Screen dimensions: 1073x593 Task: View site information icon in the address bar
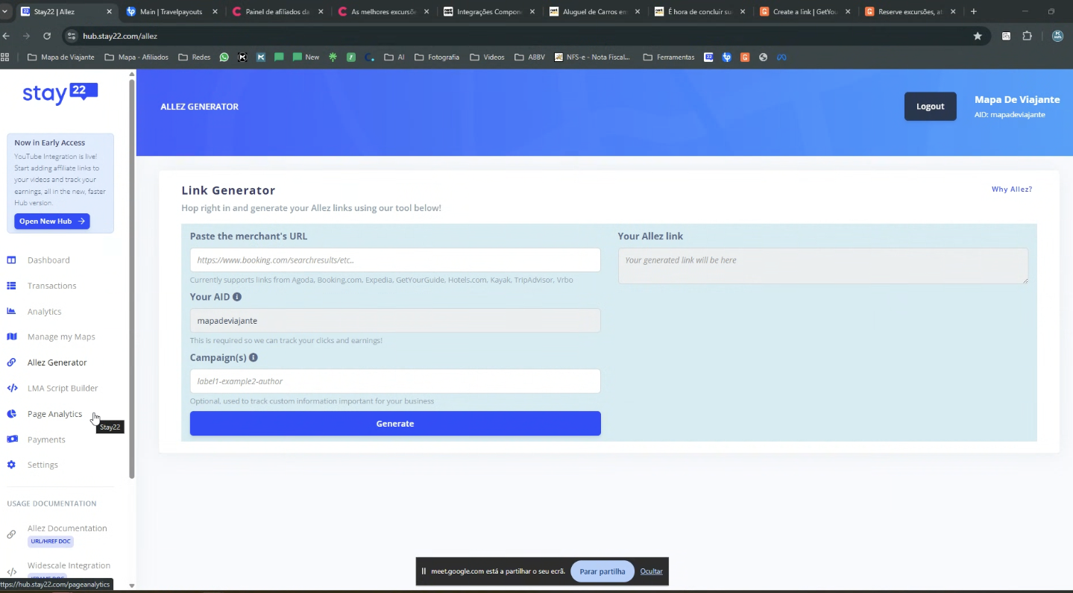[x=72, y=36]
